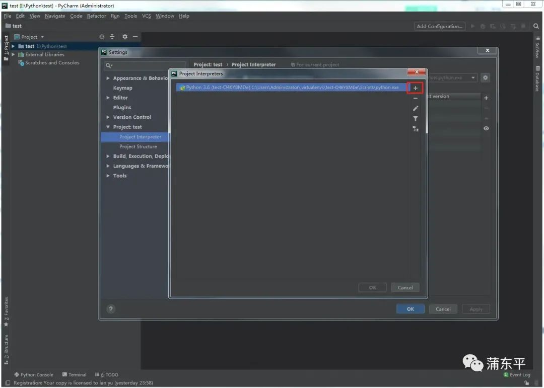Filter the interpreter list with the funnel icon
544x388 pixels.
[415, 118]
